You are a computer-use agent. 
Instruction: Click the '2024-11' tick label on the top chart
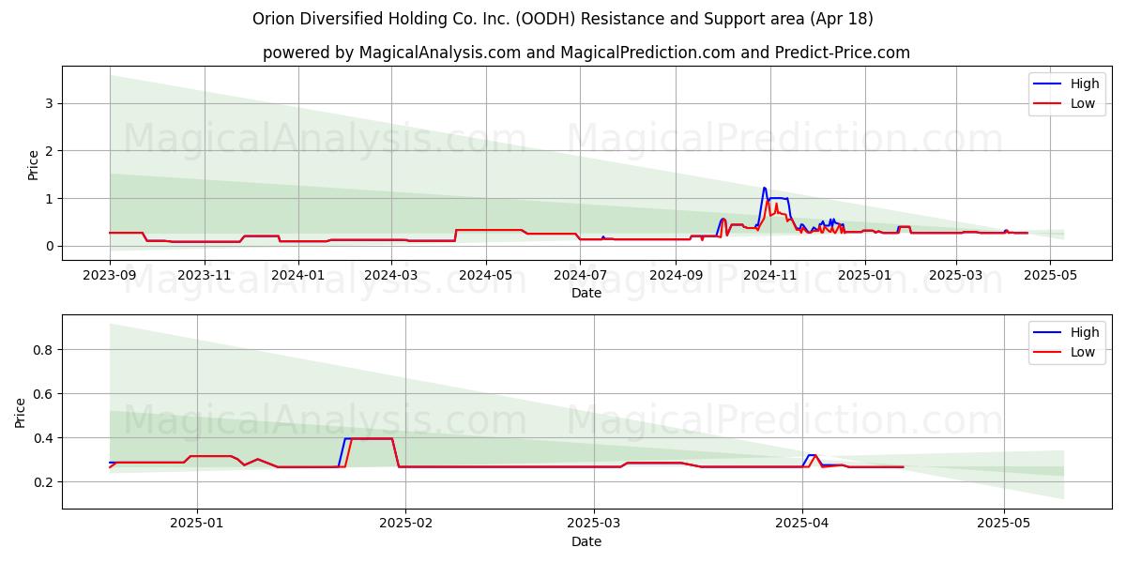(770, 276)
